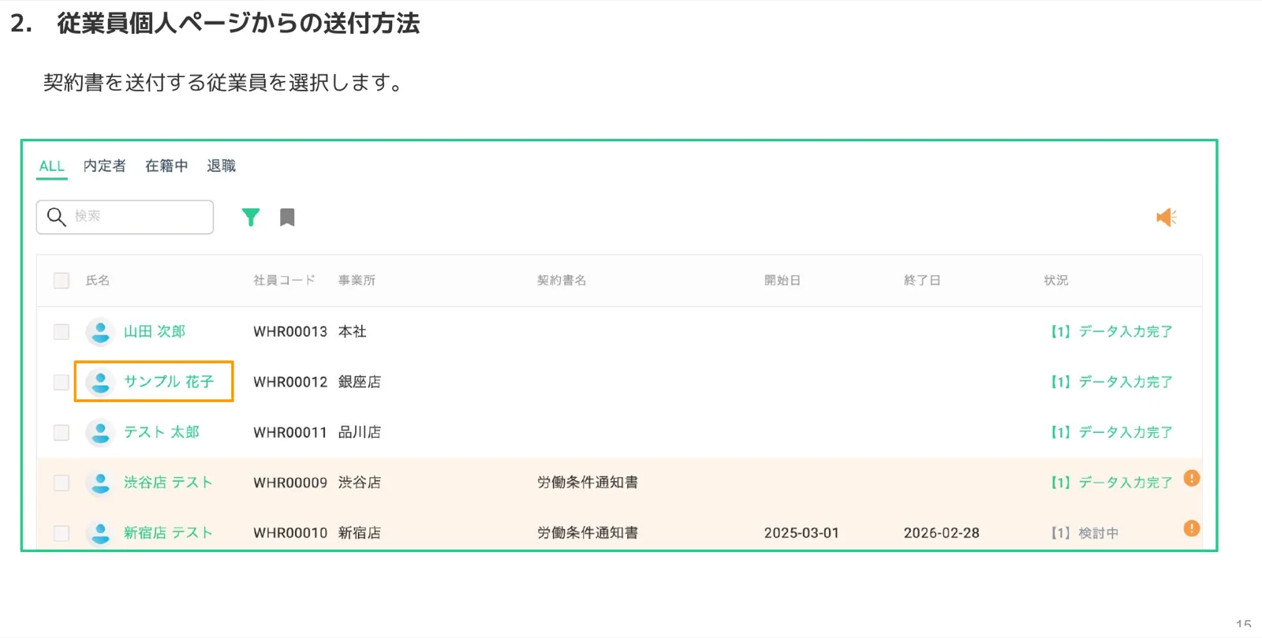The width and height of the screenshot is (1262, 638).
Task: Open employee page for 新宿店 テスト
Action: pyautogui.click(x=168, y=533)
